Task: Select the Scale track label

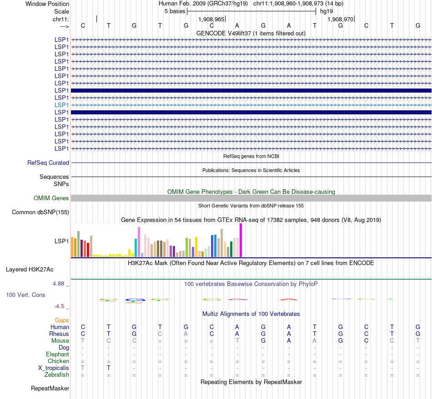Action: (61, 11)
